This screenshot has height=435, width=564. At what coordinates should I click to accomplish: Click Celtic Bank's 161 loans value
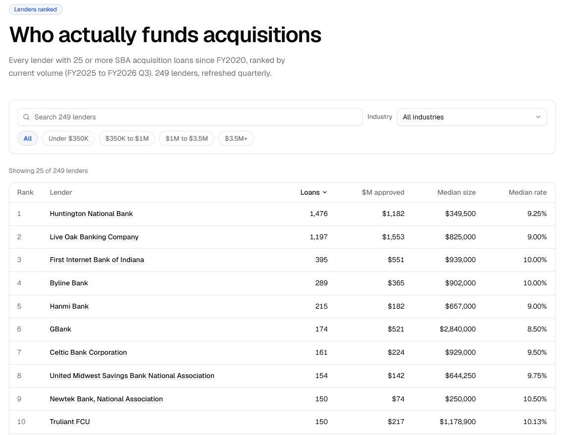[321, 352]
